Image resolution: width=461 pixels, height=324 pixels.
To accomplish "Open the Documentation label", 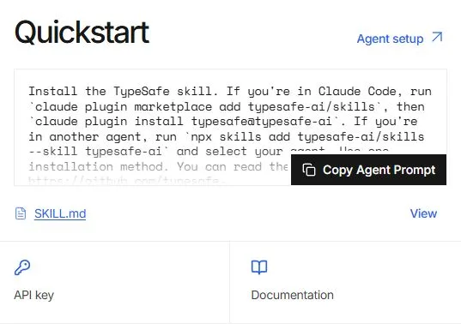I will [292, 295].
